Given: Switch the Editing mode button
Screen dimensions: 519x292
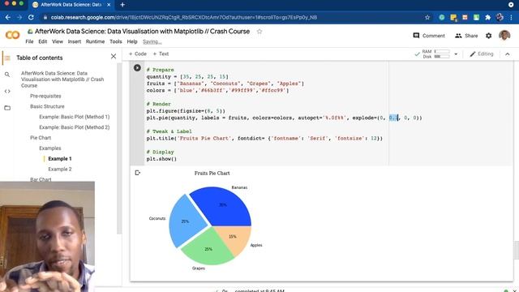Looking at the screenshot, I should [481, 54].
